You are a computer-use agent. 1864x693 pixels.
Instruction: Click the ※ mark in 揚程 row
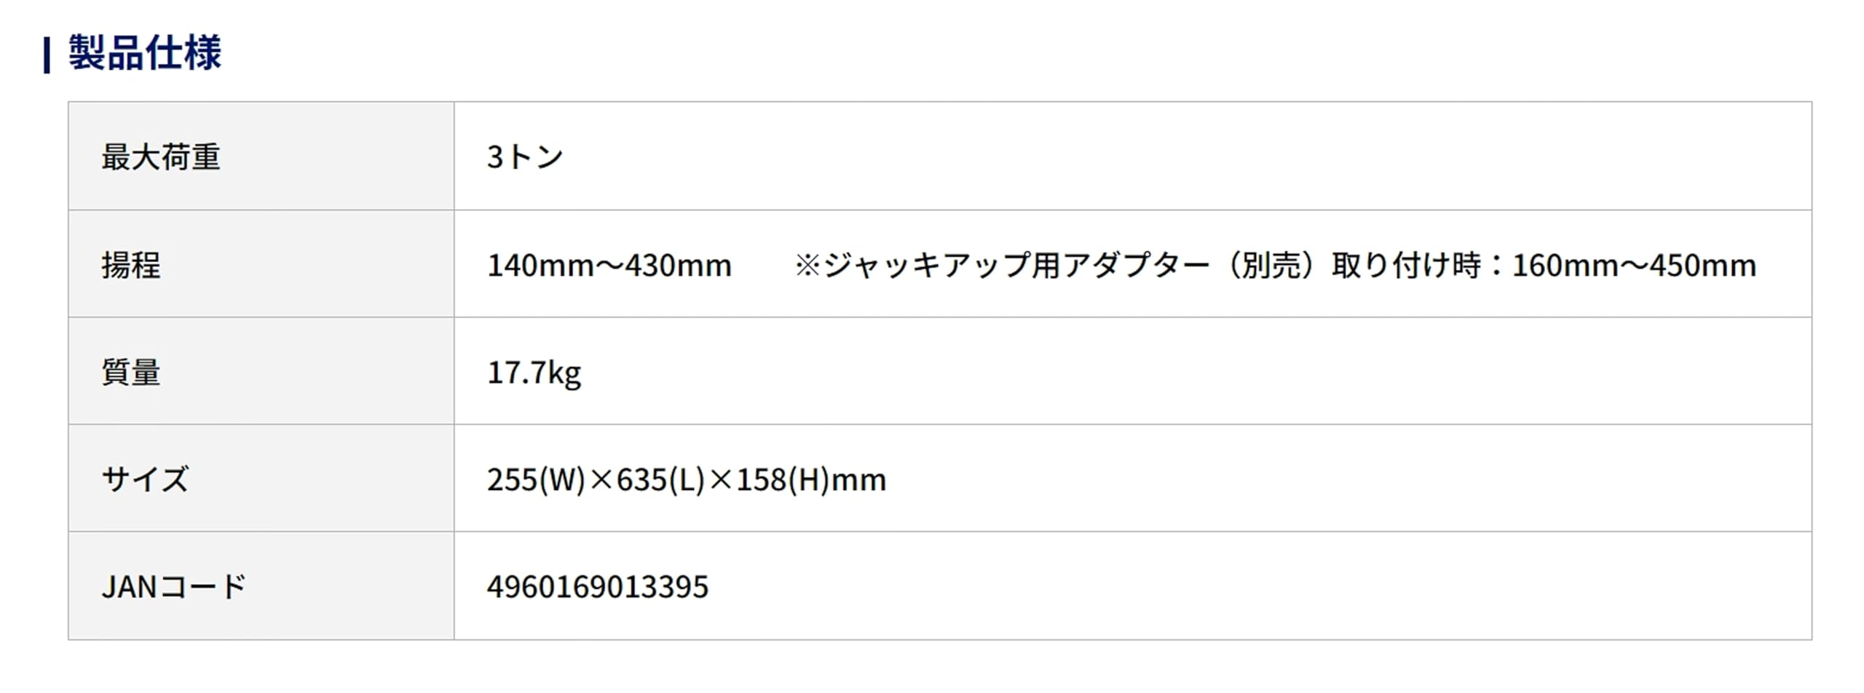pyautogui.click(x=807, y=266)
